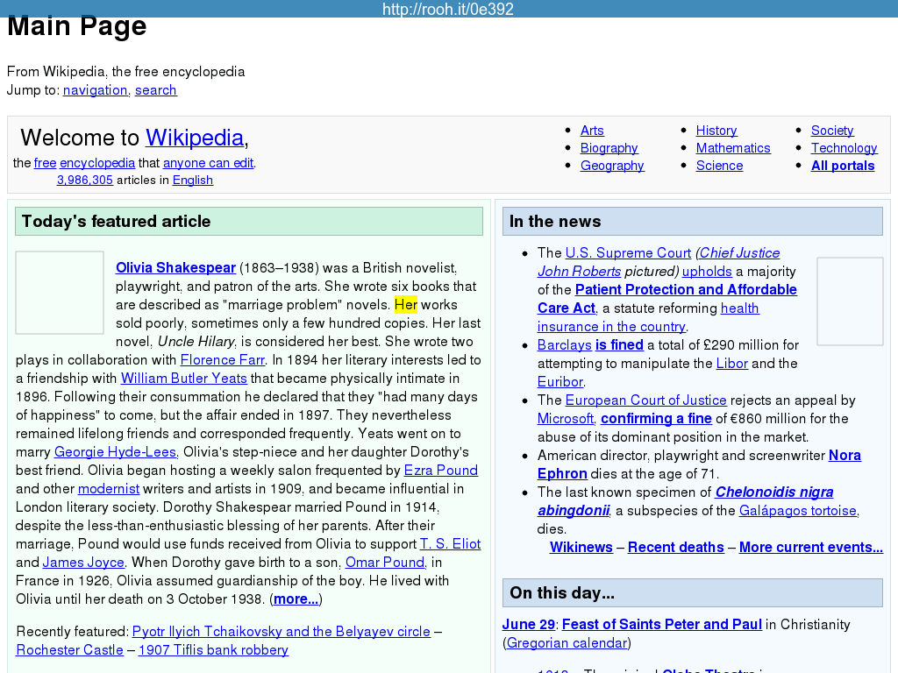Expand featured article with more... link
This screenshot has width=898, height=673.
click(x=296, y=599)
